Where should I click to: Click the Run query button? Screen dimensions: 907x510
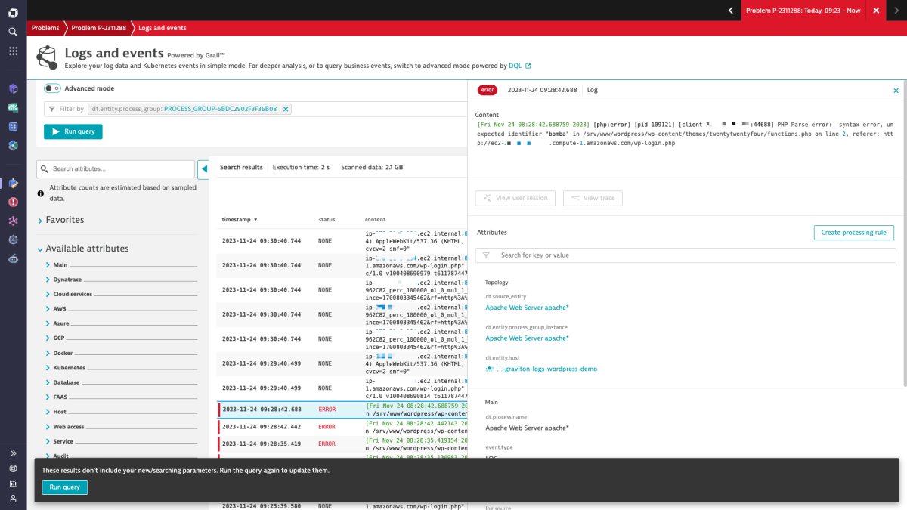[x=73, y=131]
